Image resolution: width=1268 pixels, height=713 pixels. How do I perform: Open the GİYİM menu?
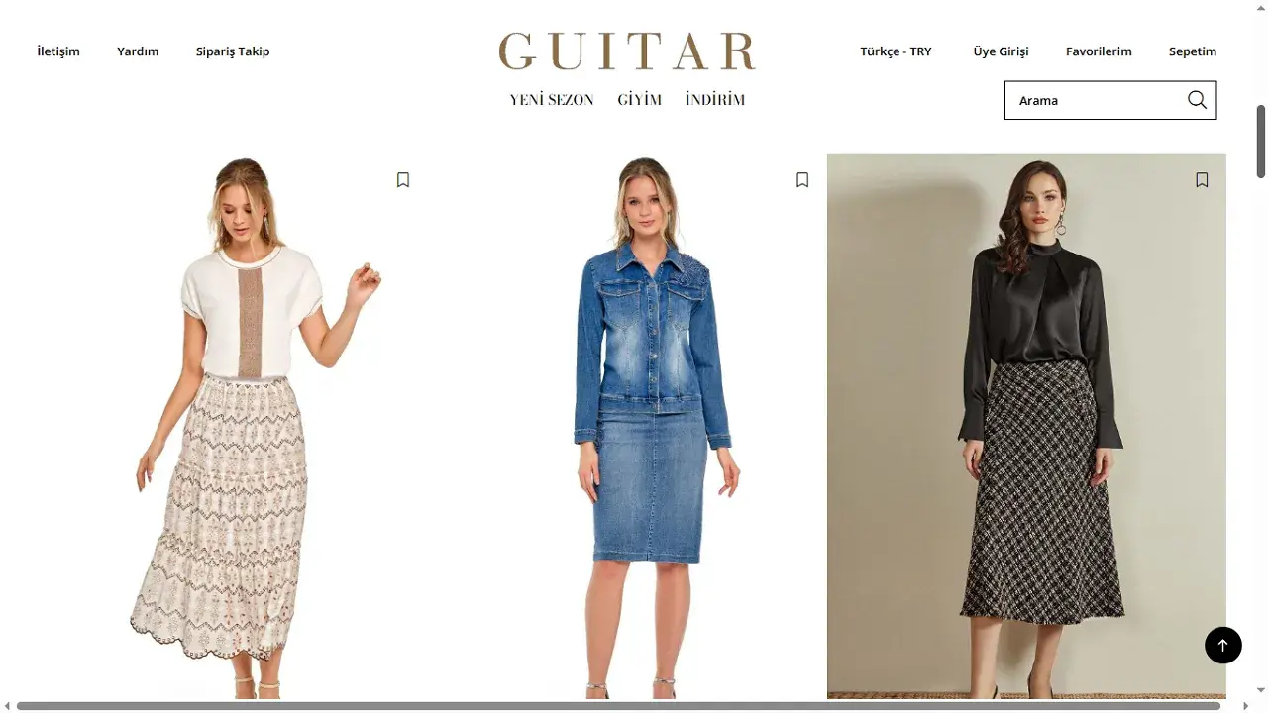point(639,100)
